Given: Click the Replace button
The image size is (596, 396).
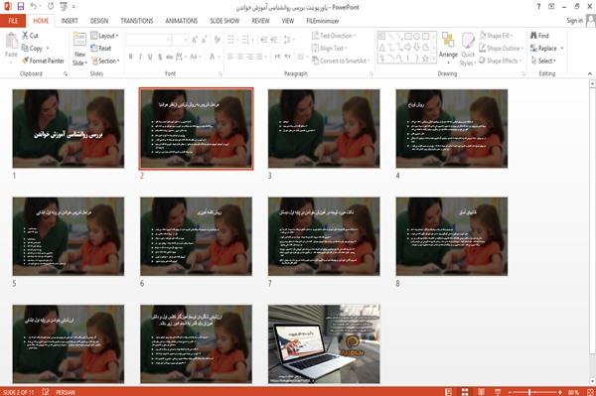Looking at the screenshot, I should click(x=547, y=48).
